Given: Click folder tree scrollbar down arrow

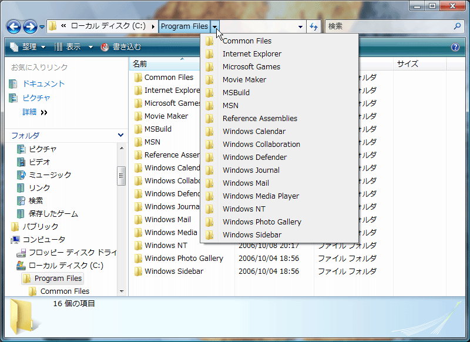Looking at the screenshot, I should pos(122,291).
